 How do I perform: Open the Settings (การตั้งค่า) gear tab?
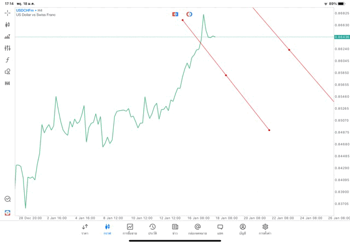[265, 229]
